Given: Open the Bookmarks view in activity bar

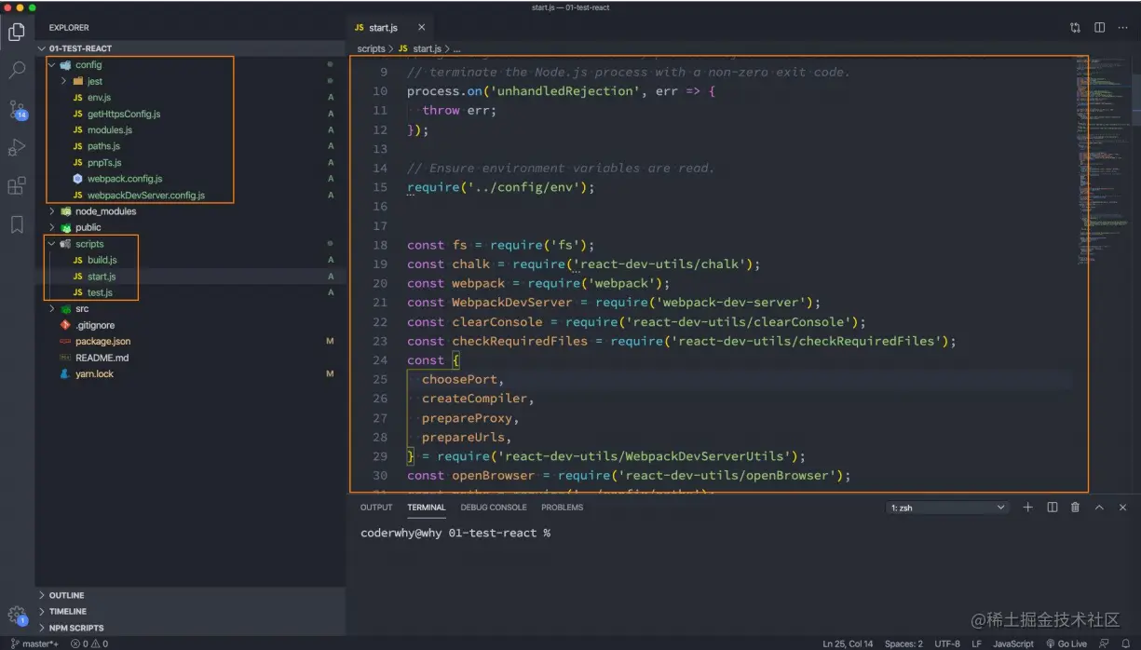Looking at the screenshot, I should (17, 224).
